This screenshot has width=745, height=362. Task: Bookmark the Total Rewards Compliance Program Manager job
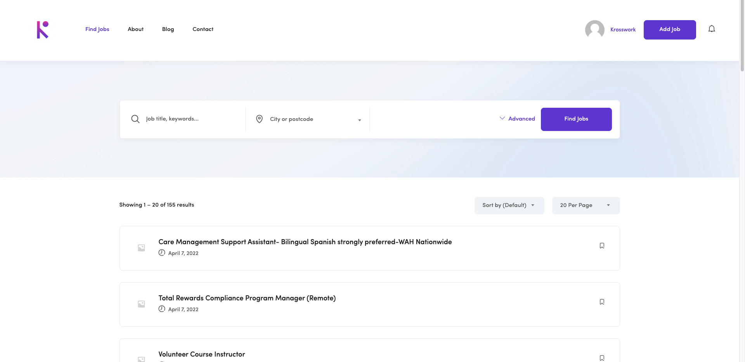pyautogui.click(x=602, y=302)
